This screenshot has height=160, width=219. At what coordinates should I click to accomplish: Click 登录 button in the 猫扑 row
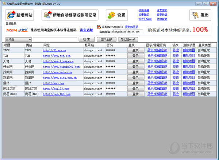(x=135, y=83)
